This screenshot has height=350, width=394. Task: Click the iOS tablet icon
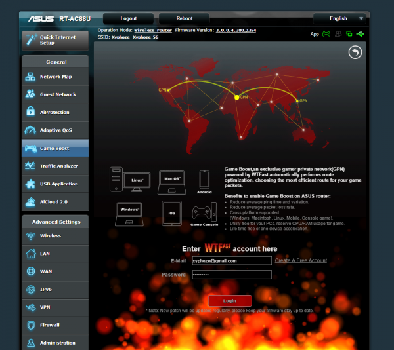(171, 214)
